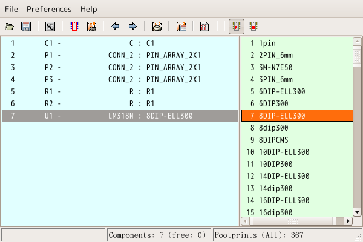Screen dimensions: 363x242
Task: Delete all footprint associations icon
Action: click(157, 27)
